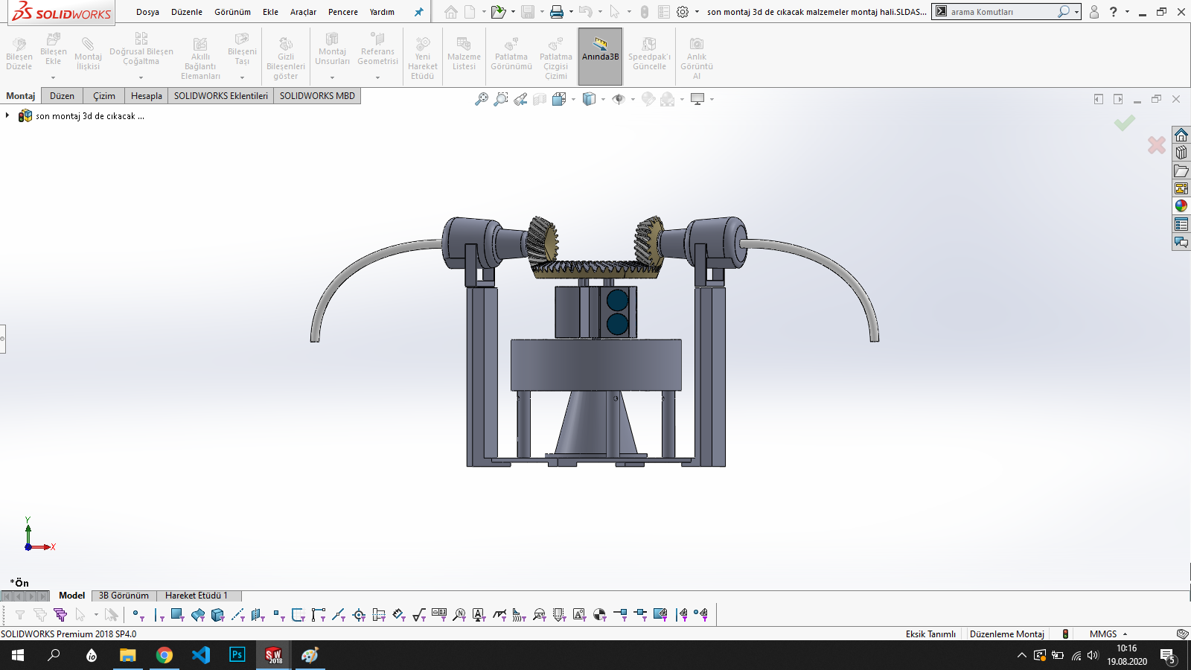The height and width of the screenshot is (670, 1191).
Task: Open the Design Library task pane tab
Action: tap(1181, 153)
